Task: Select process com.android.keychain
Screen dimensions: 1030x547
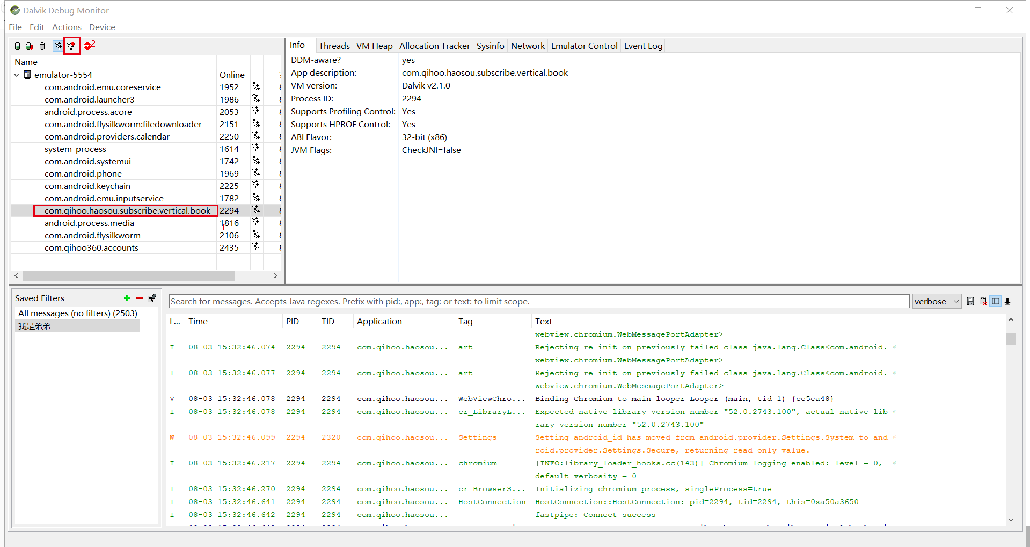Action: click(x=87, y=186)
